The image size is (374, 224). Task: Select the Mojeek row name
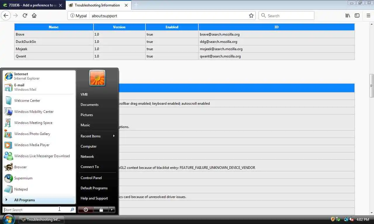click(54, 49)
